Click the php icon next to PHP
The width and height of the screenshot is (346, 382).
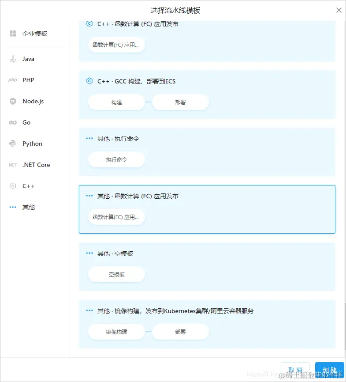[12, 80]
